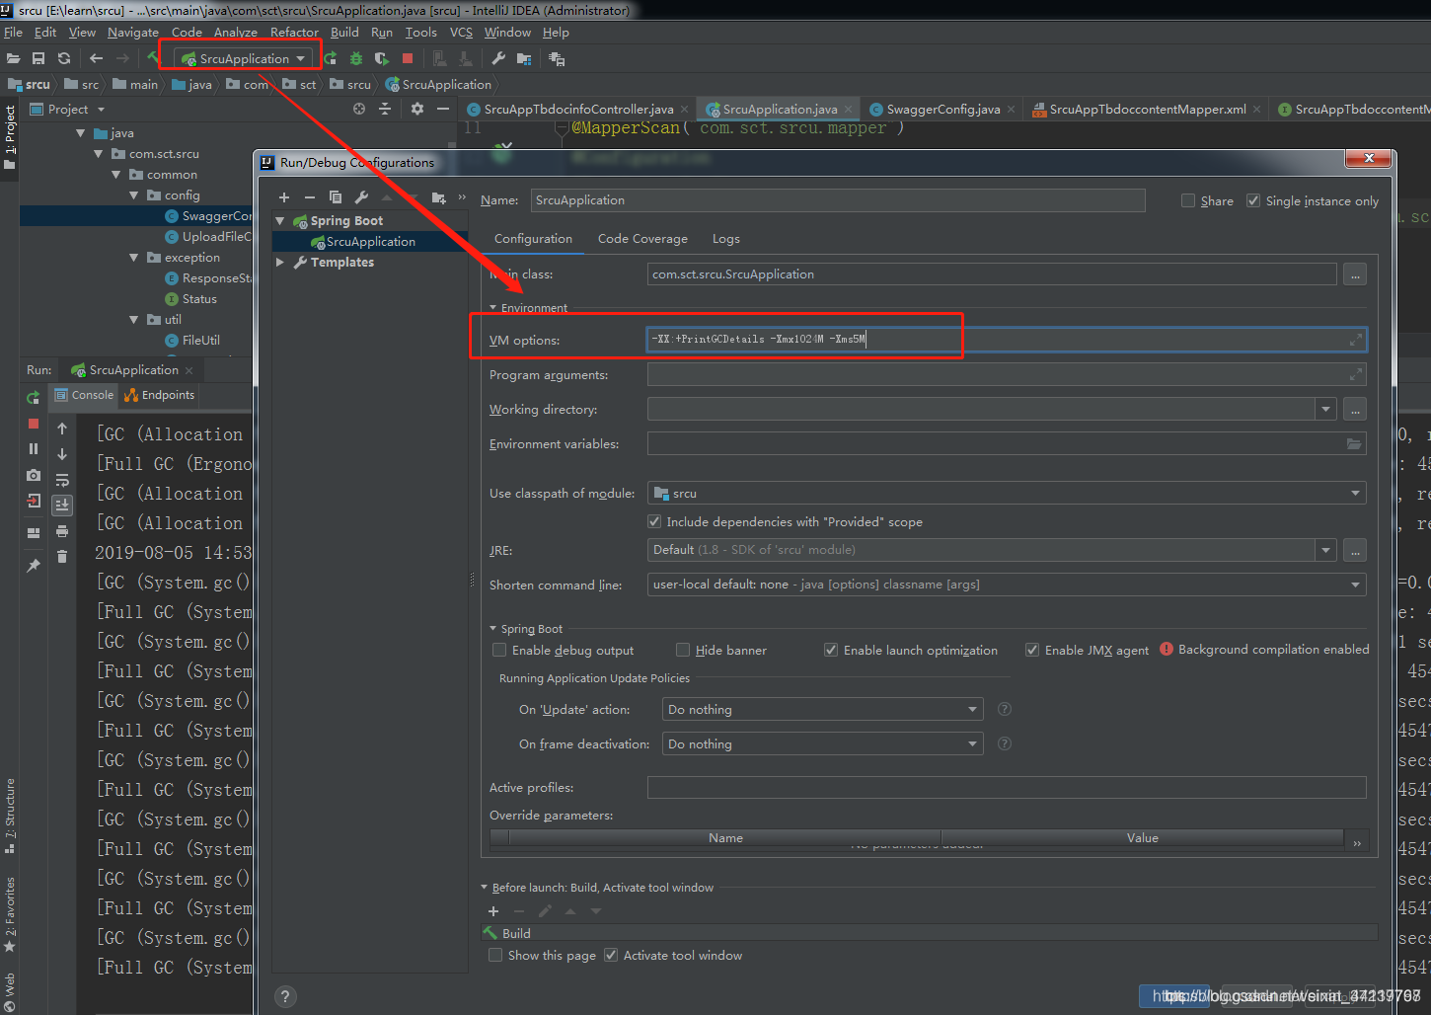Hide the Project panel with minus icon

pos(443,109)
